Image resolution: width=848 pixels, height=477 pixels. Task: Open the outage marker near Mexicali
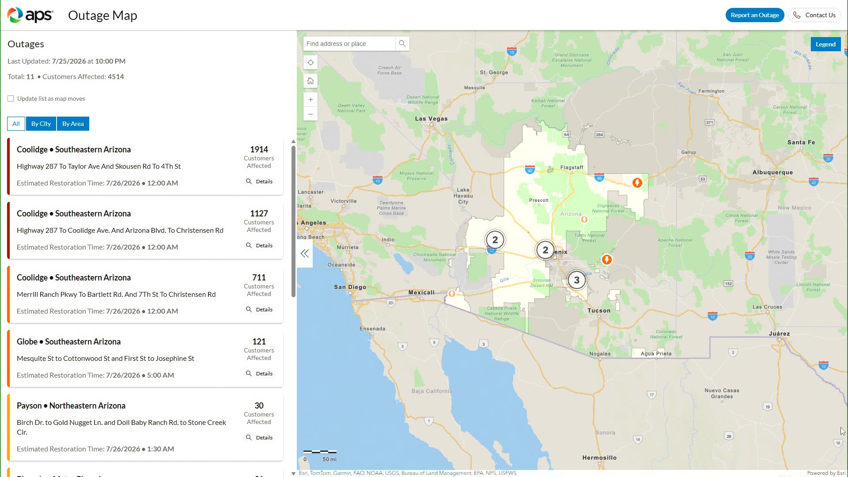point(451,293)
